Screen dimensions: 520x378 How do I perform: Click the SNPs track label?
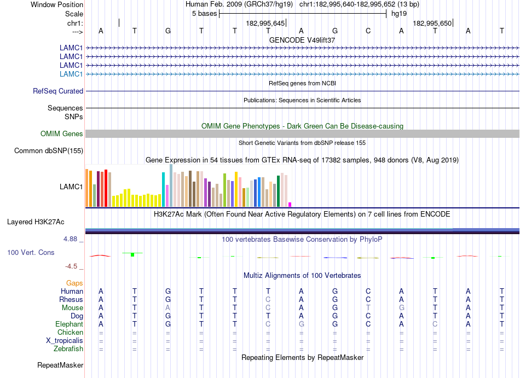pyautogui.click(x=74, y=117)
